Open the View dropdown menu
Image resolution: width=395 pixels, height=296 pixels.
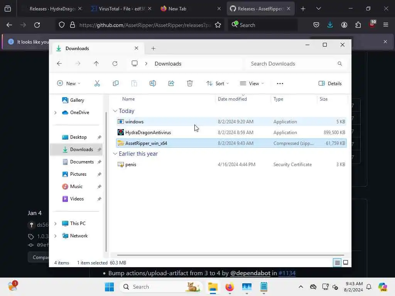coord(252,84)
